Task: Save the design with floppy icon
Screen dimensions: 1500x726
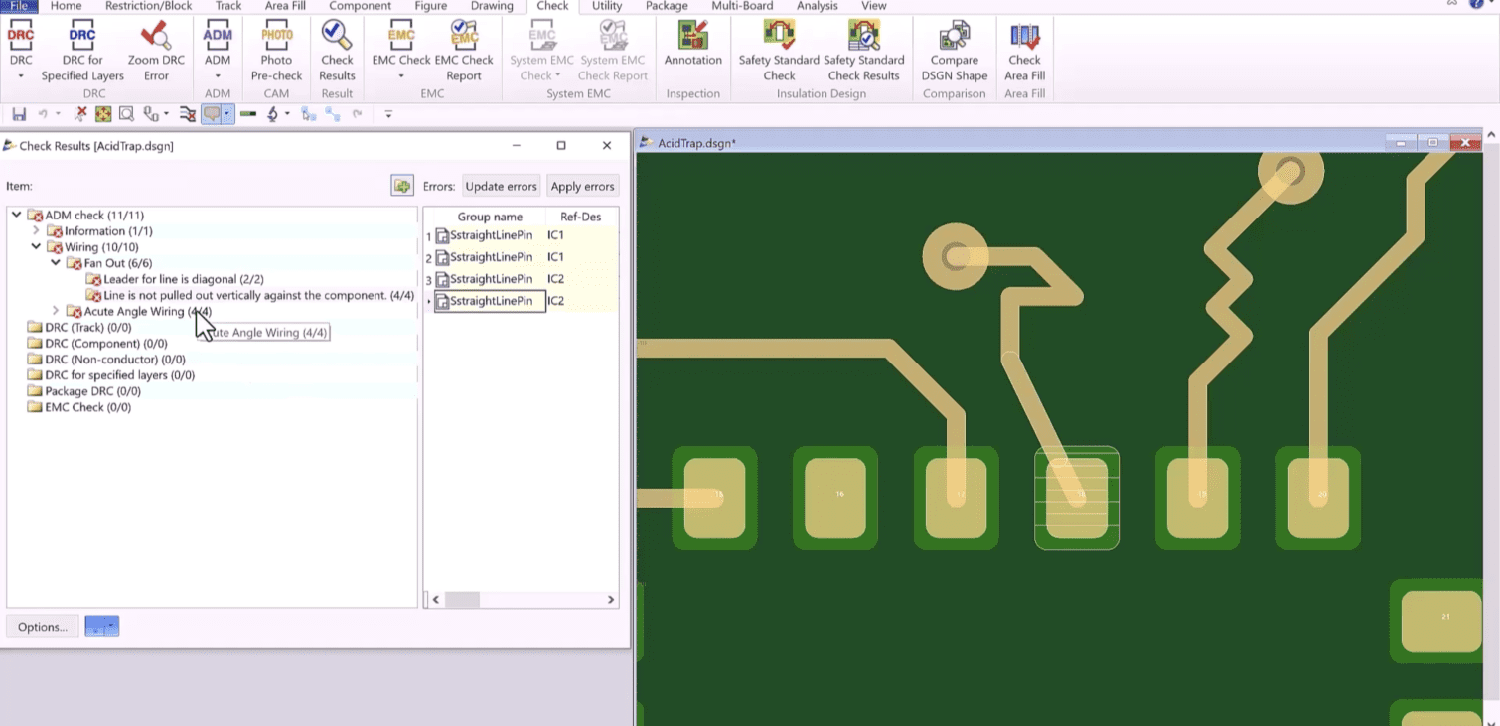Action: 19,114
